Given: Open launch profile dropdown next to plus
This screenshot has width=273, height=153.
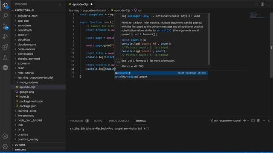Looking at the screenshot, I should pos(248,121).
